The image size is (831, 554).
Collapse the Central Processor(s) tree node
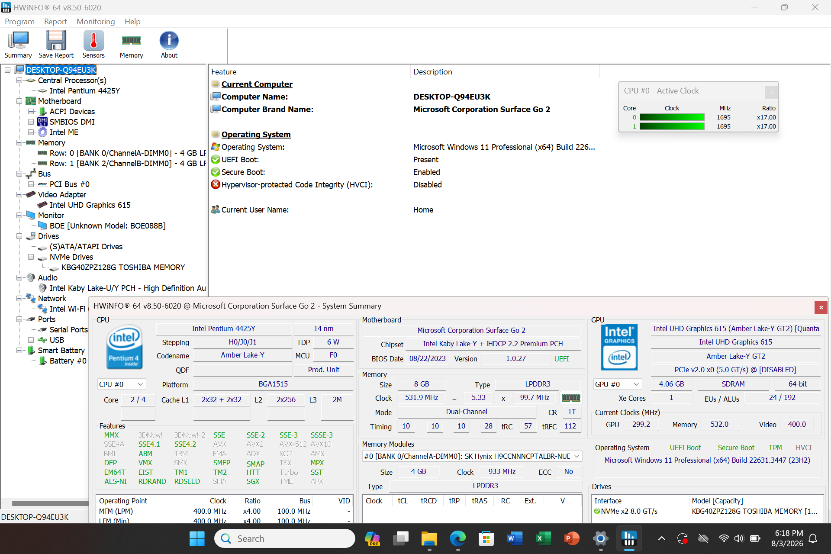[19, 81]
